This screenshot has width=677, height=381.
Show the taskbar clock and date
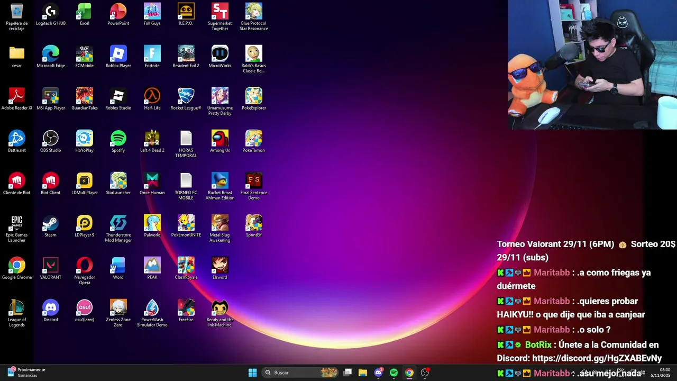pyautogui.click(x=661, y=373)
